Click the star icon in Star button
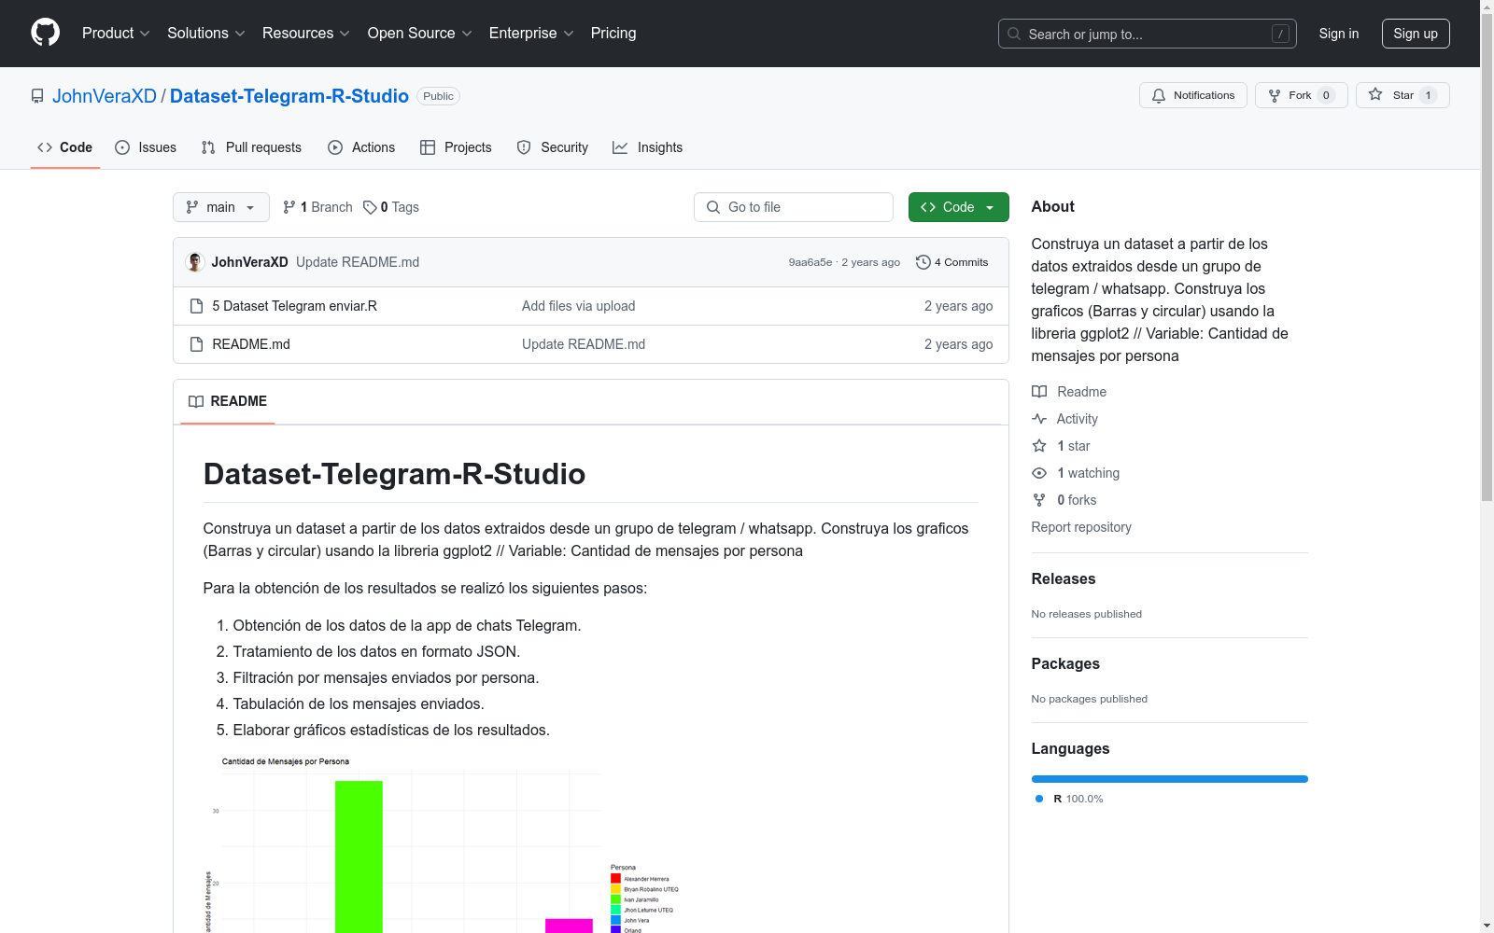The width and height of the screenshot is (1494, 933). (1375, 94)
